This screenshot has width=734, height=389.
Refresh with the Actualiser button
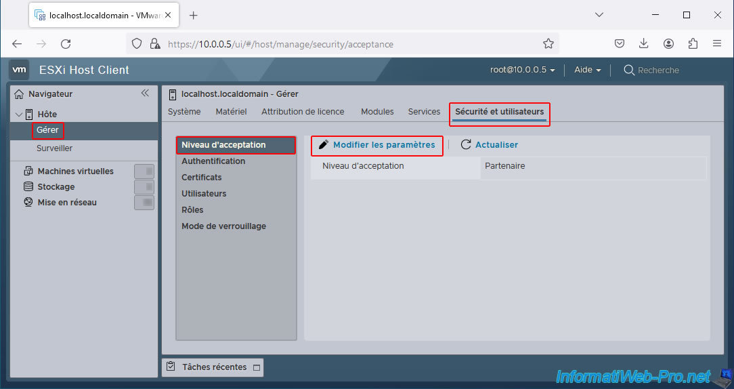point(490,145)
